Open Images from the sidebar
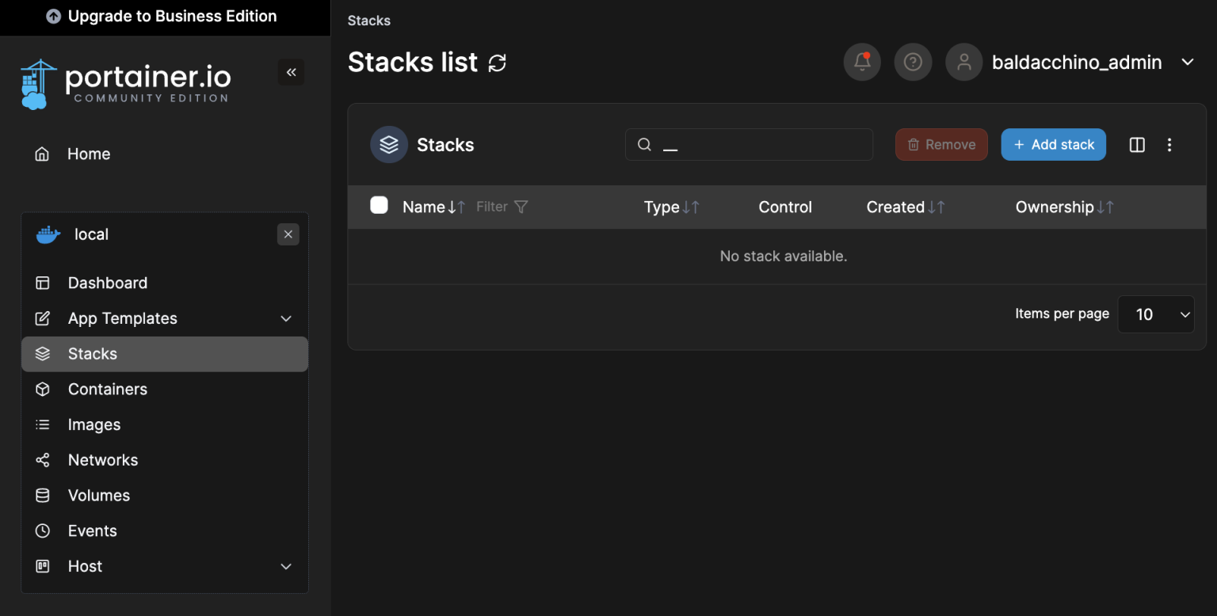This screenshot has width=1217, height=616. tap(43, 424)
